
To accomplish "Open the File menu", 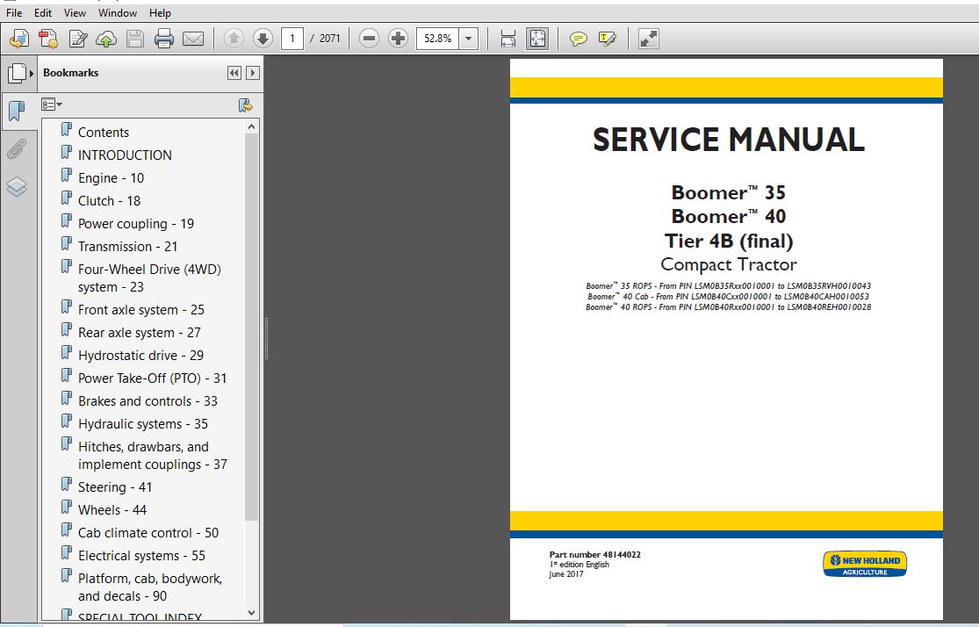I will (14, 12).
